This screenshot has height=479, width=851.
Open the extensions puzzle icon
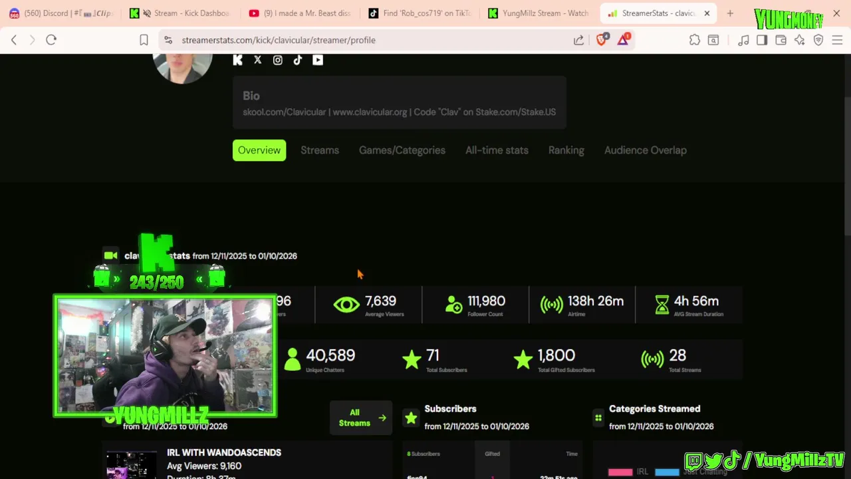[695, 40]
